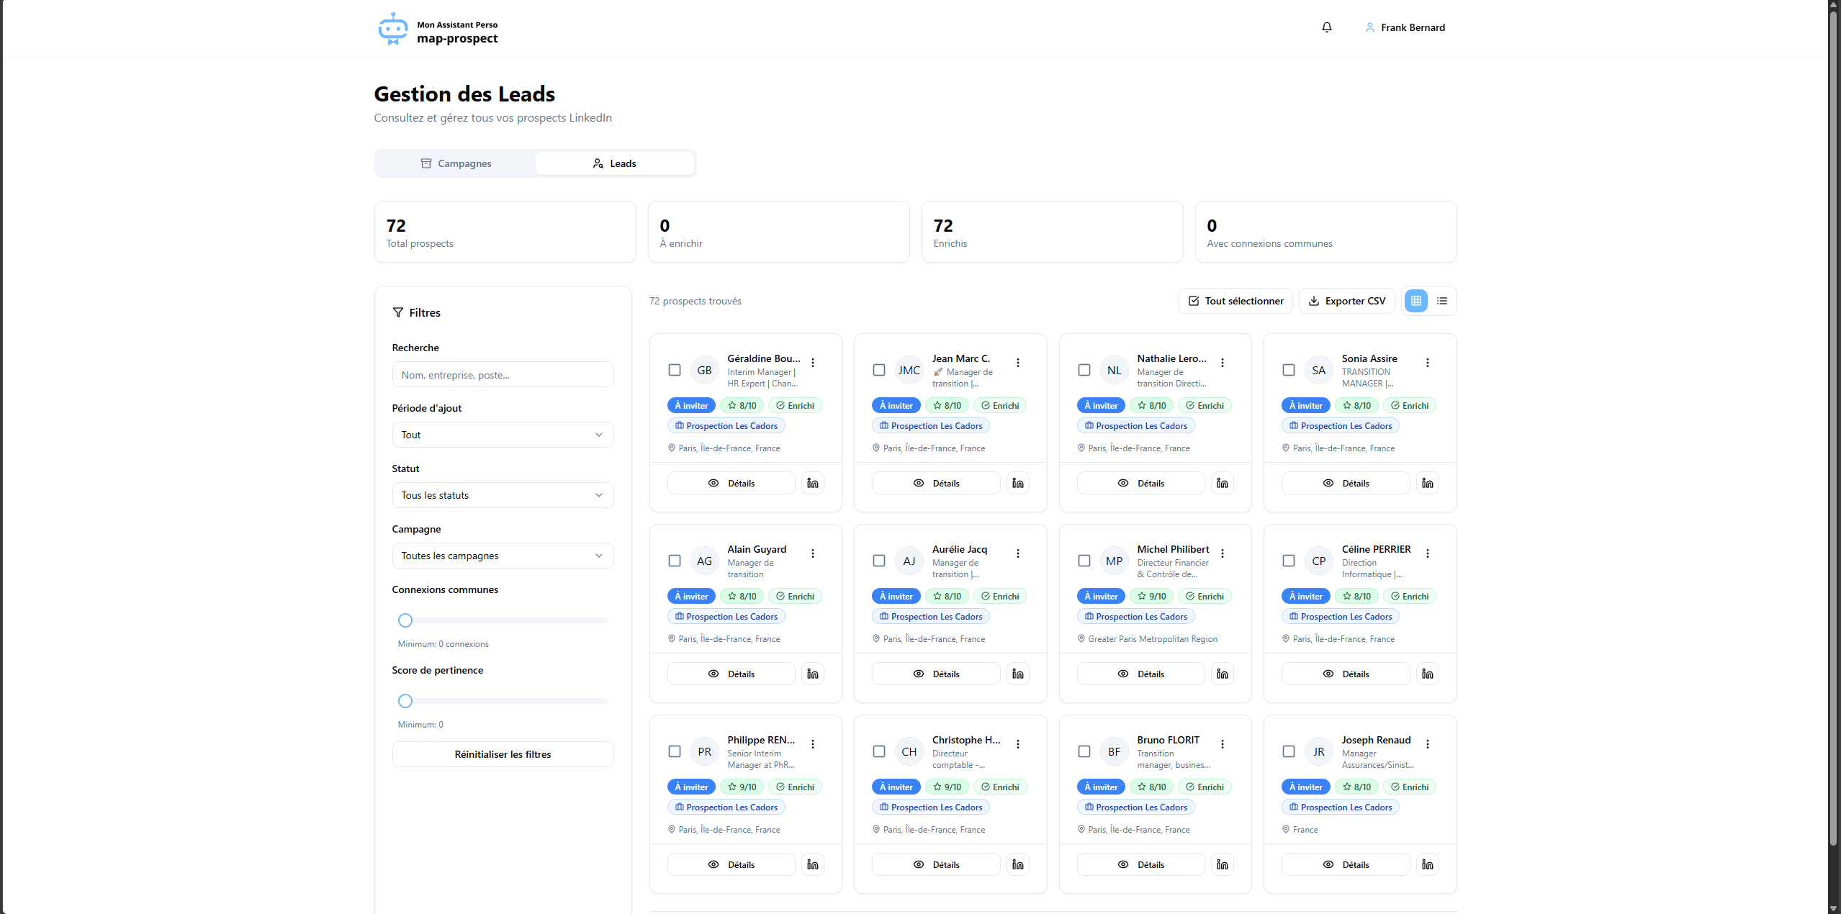This screenshot has width=1841, height=914.
Task: Click the Connexions communes slider handle
Action: point(405,620)
